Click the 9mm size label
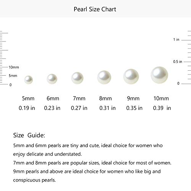This screenshot has width=191, height=191. coord(133,99)
